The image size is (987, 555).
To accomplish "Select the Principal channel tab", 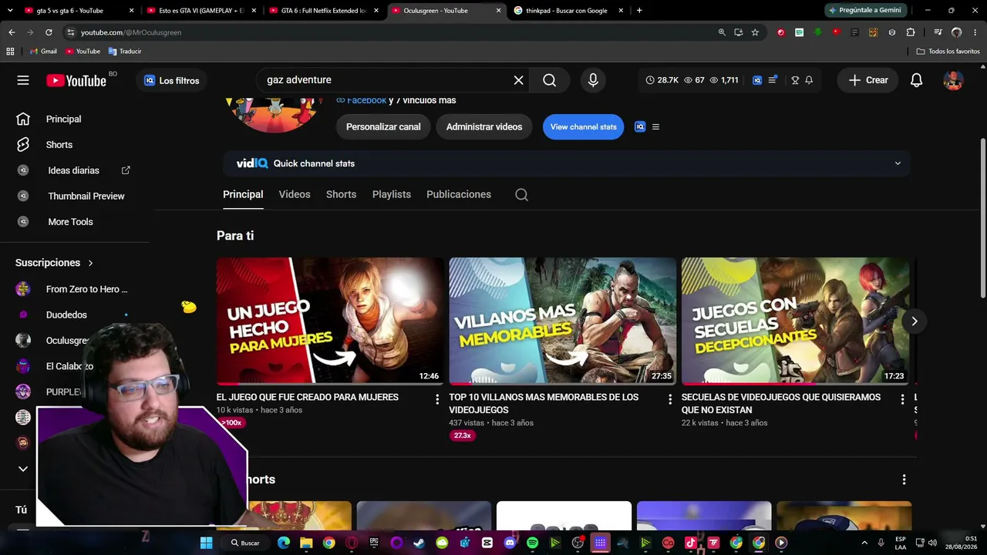I will pyautogui.click(x=243, y=194).
